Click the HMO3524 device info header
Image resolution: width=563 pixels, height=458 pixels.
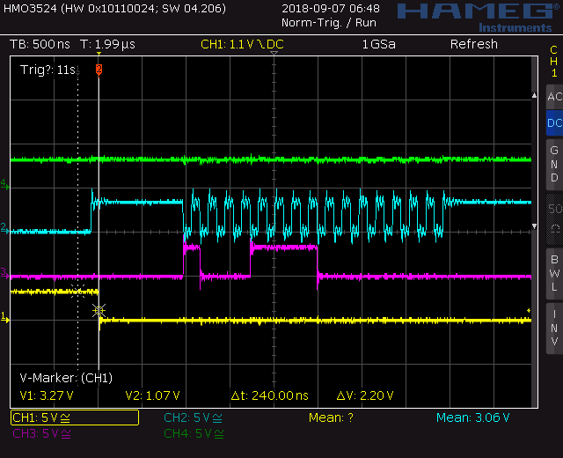(114, 8)
